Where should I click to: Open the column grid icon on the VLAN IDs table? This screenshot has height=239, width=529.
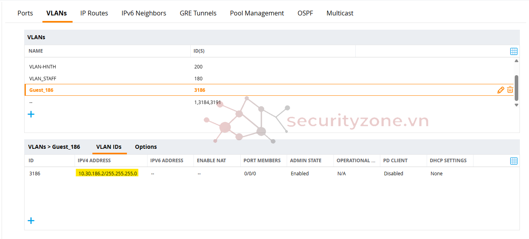(514, 161)
